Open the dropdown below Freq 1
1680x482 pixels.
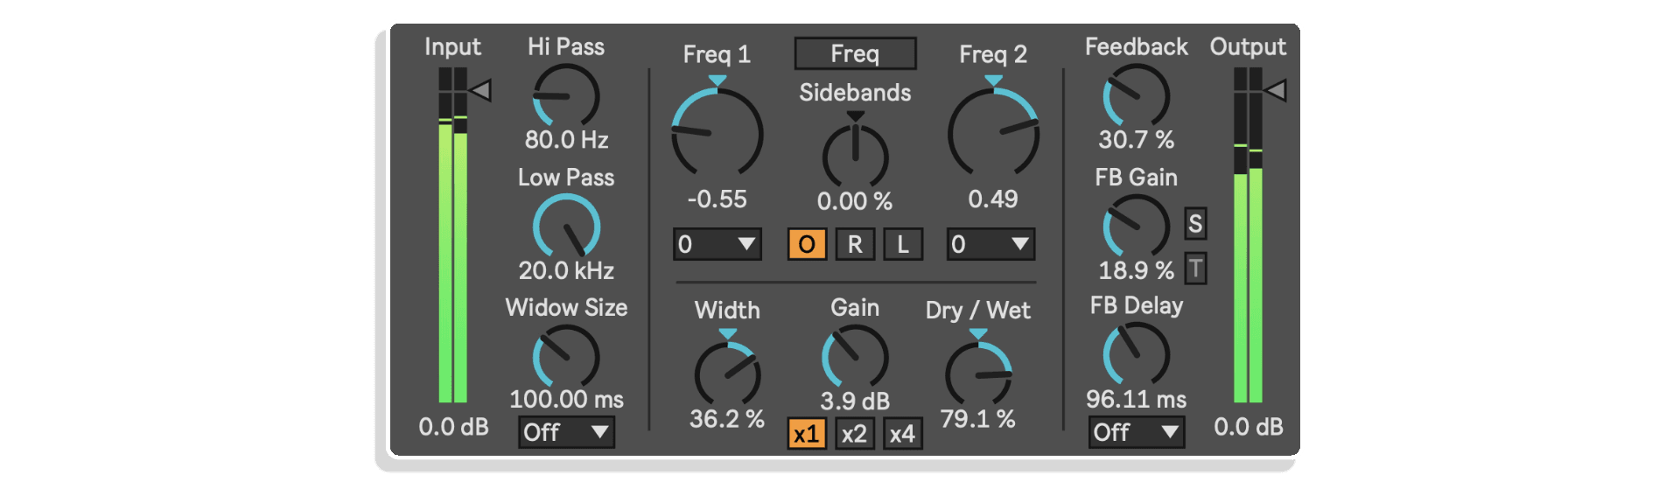[717, 244]
